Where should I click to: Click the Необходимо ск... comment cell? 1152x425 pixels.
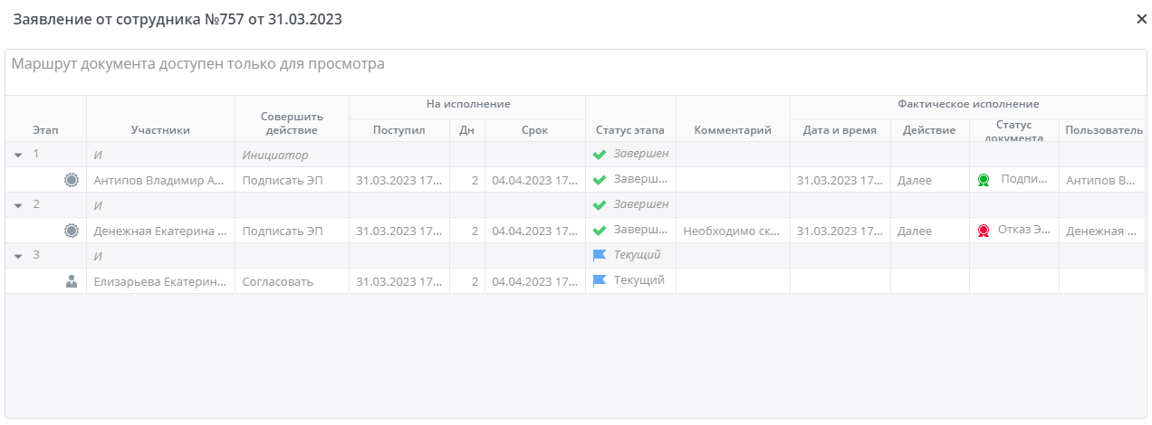click(x=733, y=231)
